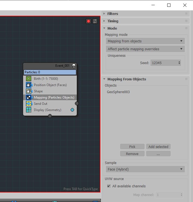Click the Send Out test output connector
193x202 pixels.
tap(77, 103)
